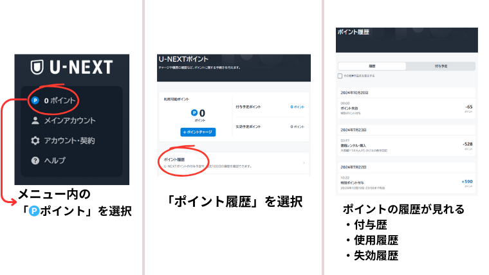Click the blue P icon beside 0 ポイント

(35, 101)
